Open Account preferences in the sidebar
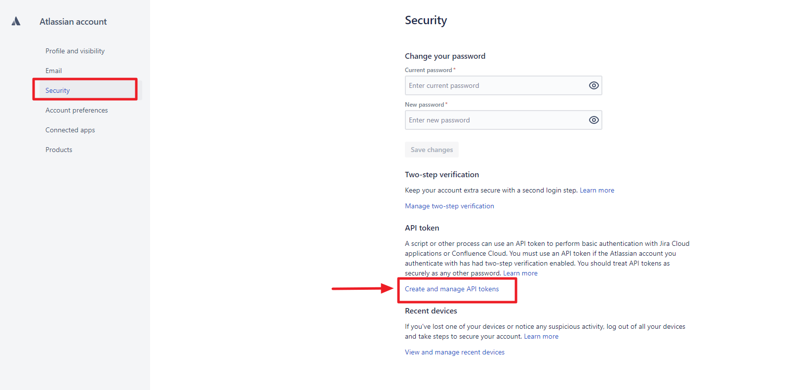The image size is (791, 390). pos(77,110)
